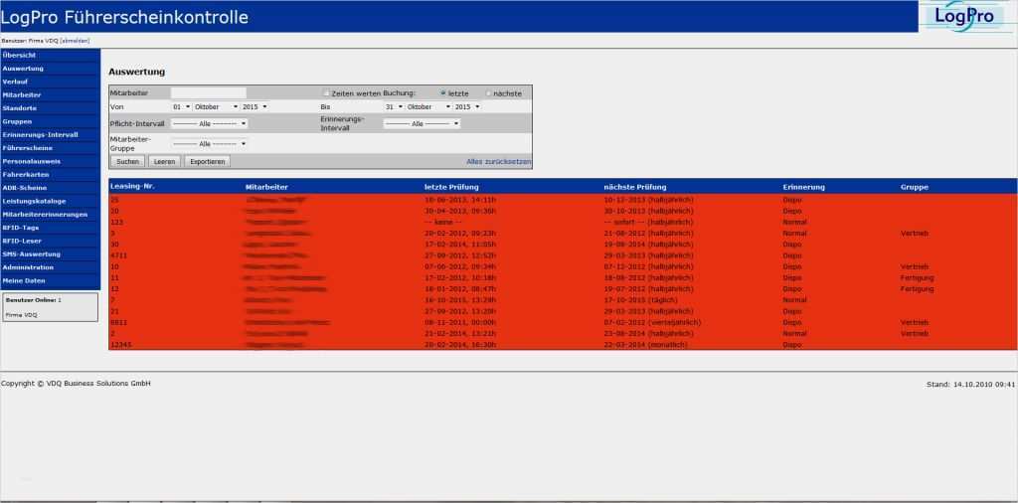Select RFID-Tags from the sidebar
The image size is (1018, 503).
(21, 227)
